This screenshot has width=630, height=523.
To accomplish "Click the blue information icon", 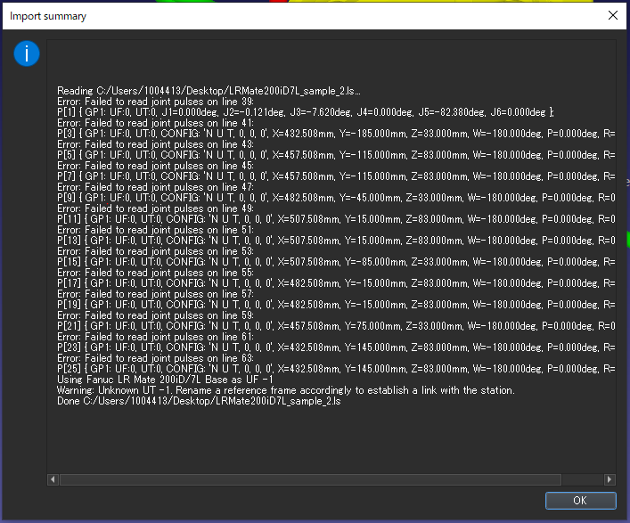I will (27, 54).
